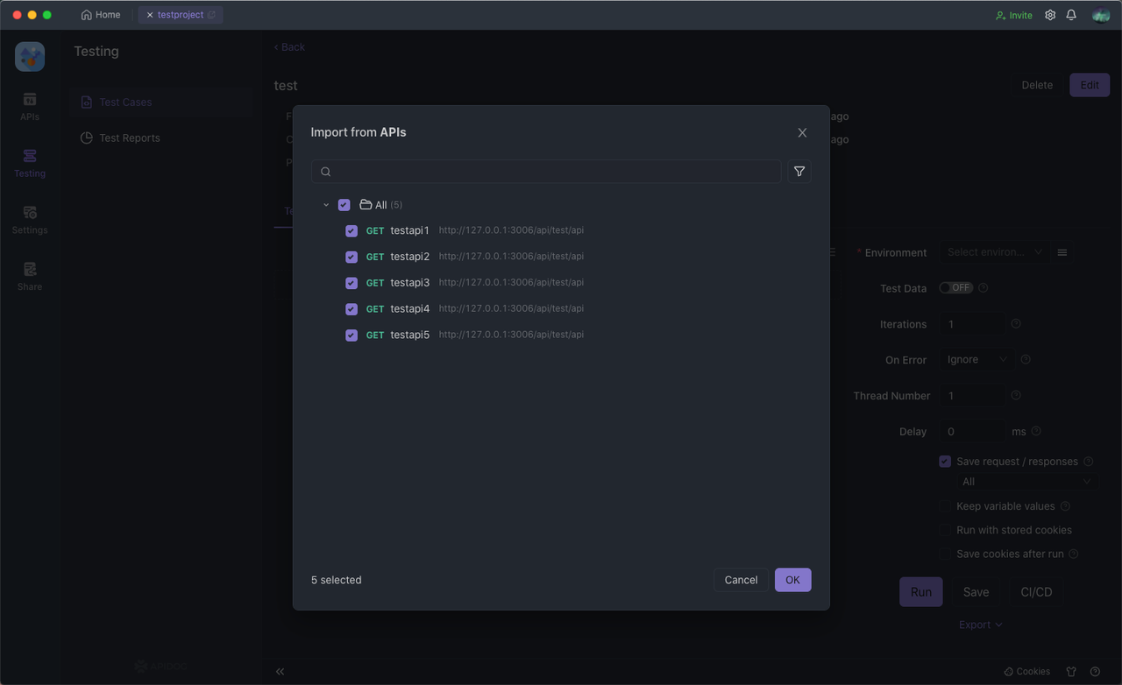This screenshot has height=685, width=1122.
Task: Click the Iterations input field
Action: point(971,324)
